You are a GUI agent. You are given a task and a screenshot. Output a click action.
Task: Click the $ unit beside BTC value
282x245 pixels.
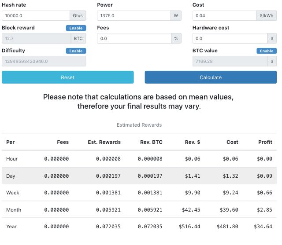[272, 62]
